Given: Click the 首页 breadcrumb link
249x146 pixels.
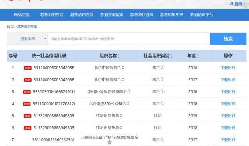Looking at the screenshot, I should click(x=10, y=27).
